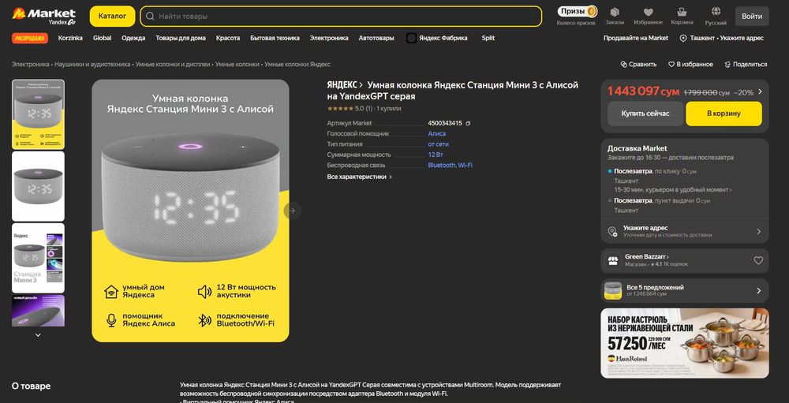Image resolution: width=789 pixels, height=403 pixels.
Task: Go to Наушники и аудиотехника breadcrumb
Action: pyautogui.click(x=92, y=65)
